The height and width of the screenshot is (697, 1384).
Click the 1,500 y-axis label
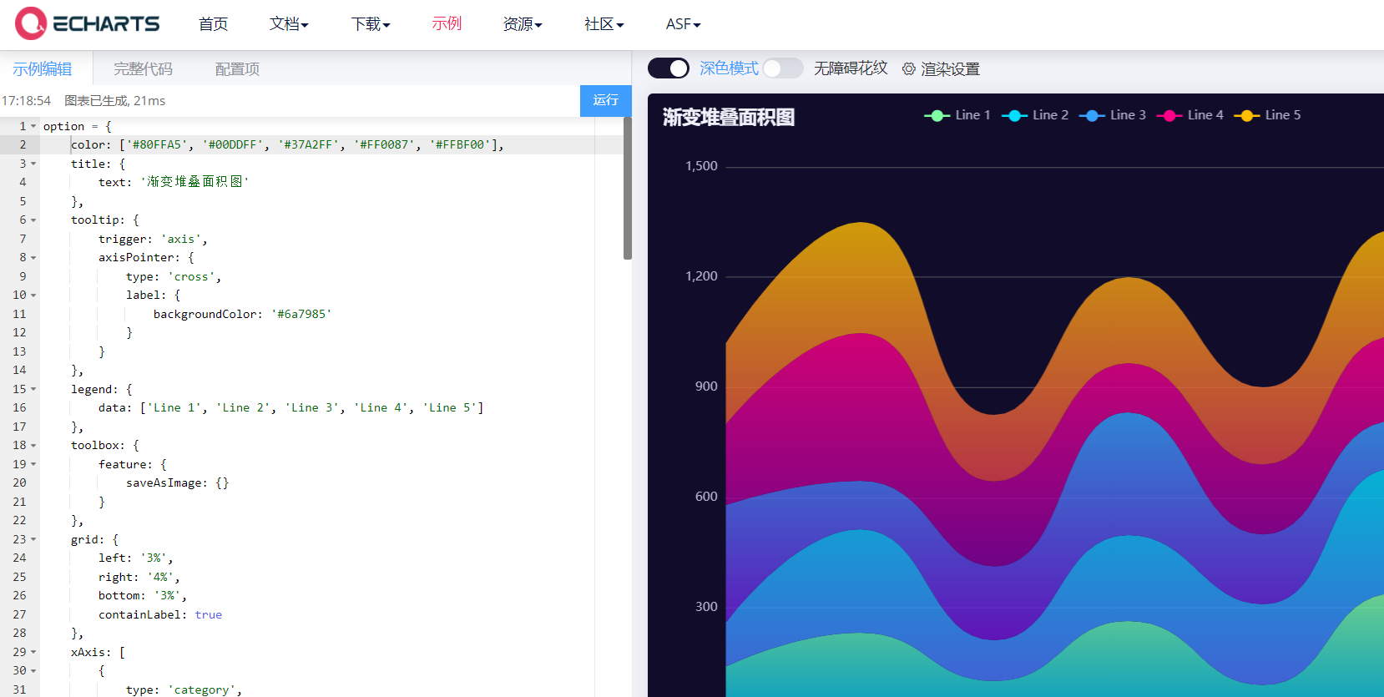pyautogui.click(x=701, y=166)
